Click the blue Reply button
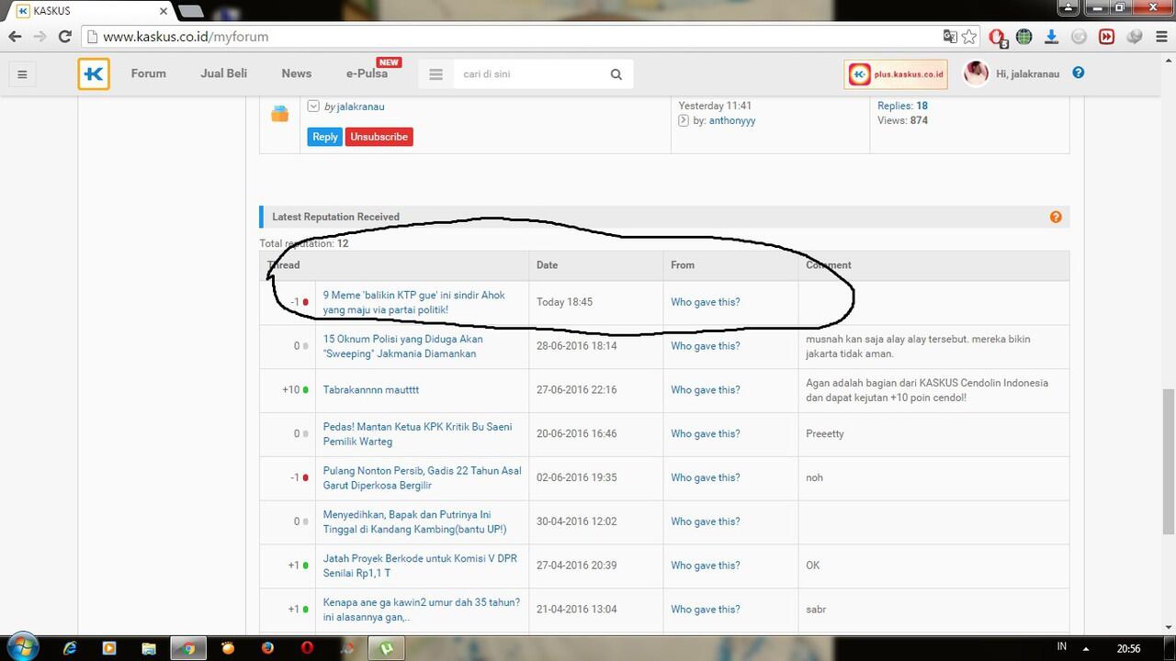Viewport: 1176px width, 661px height. 325,137
